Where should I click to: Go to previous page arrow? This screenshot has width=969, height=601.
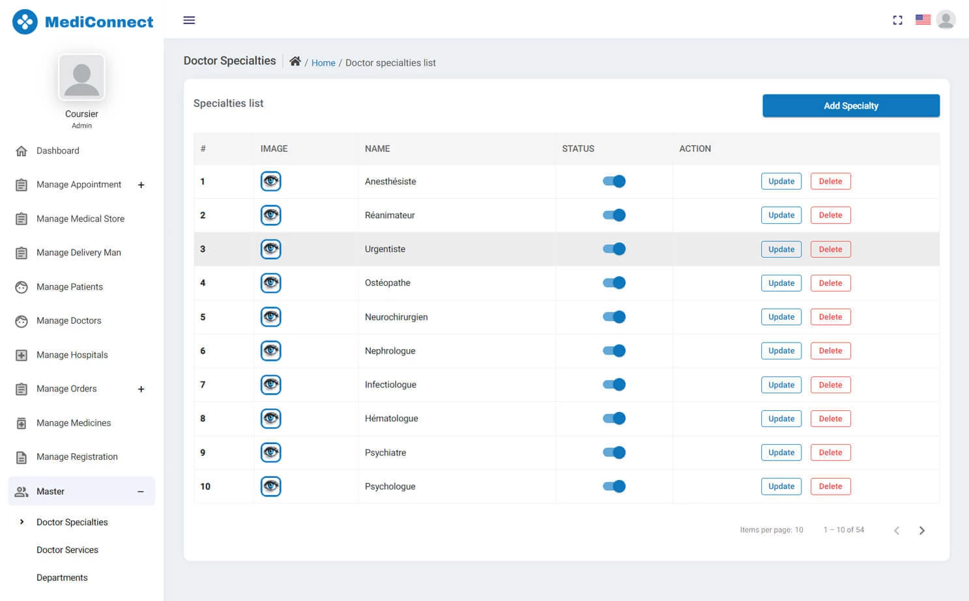click(897, 530)
